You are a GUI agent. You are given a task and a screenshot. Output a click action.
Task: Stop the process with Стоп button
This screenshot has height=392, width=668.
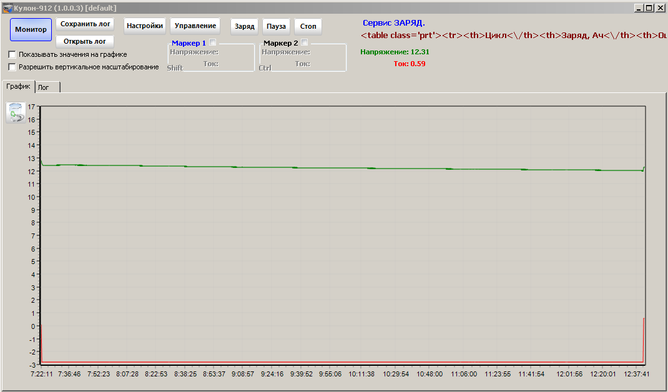pyautogui.click(x=308, y=27)
